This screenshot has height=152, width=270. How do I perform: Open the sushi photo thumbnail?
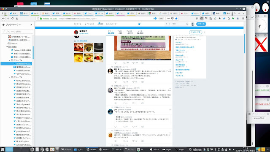[x=79, y=48]
